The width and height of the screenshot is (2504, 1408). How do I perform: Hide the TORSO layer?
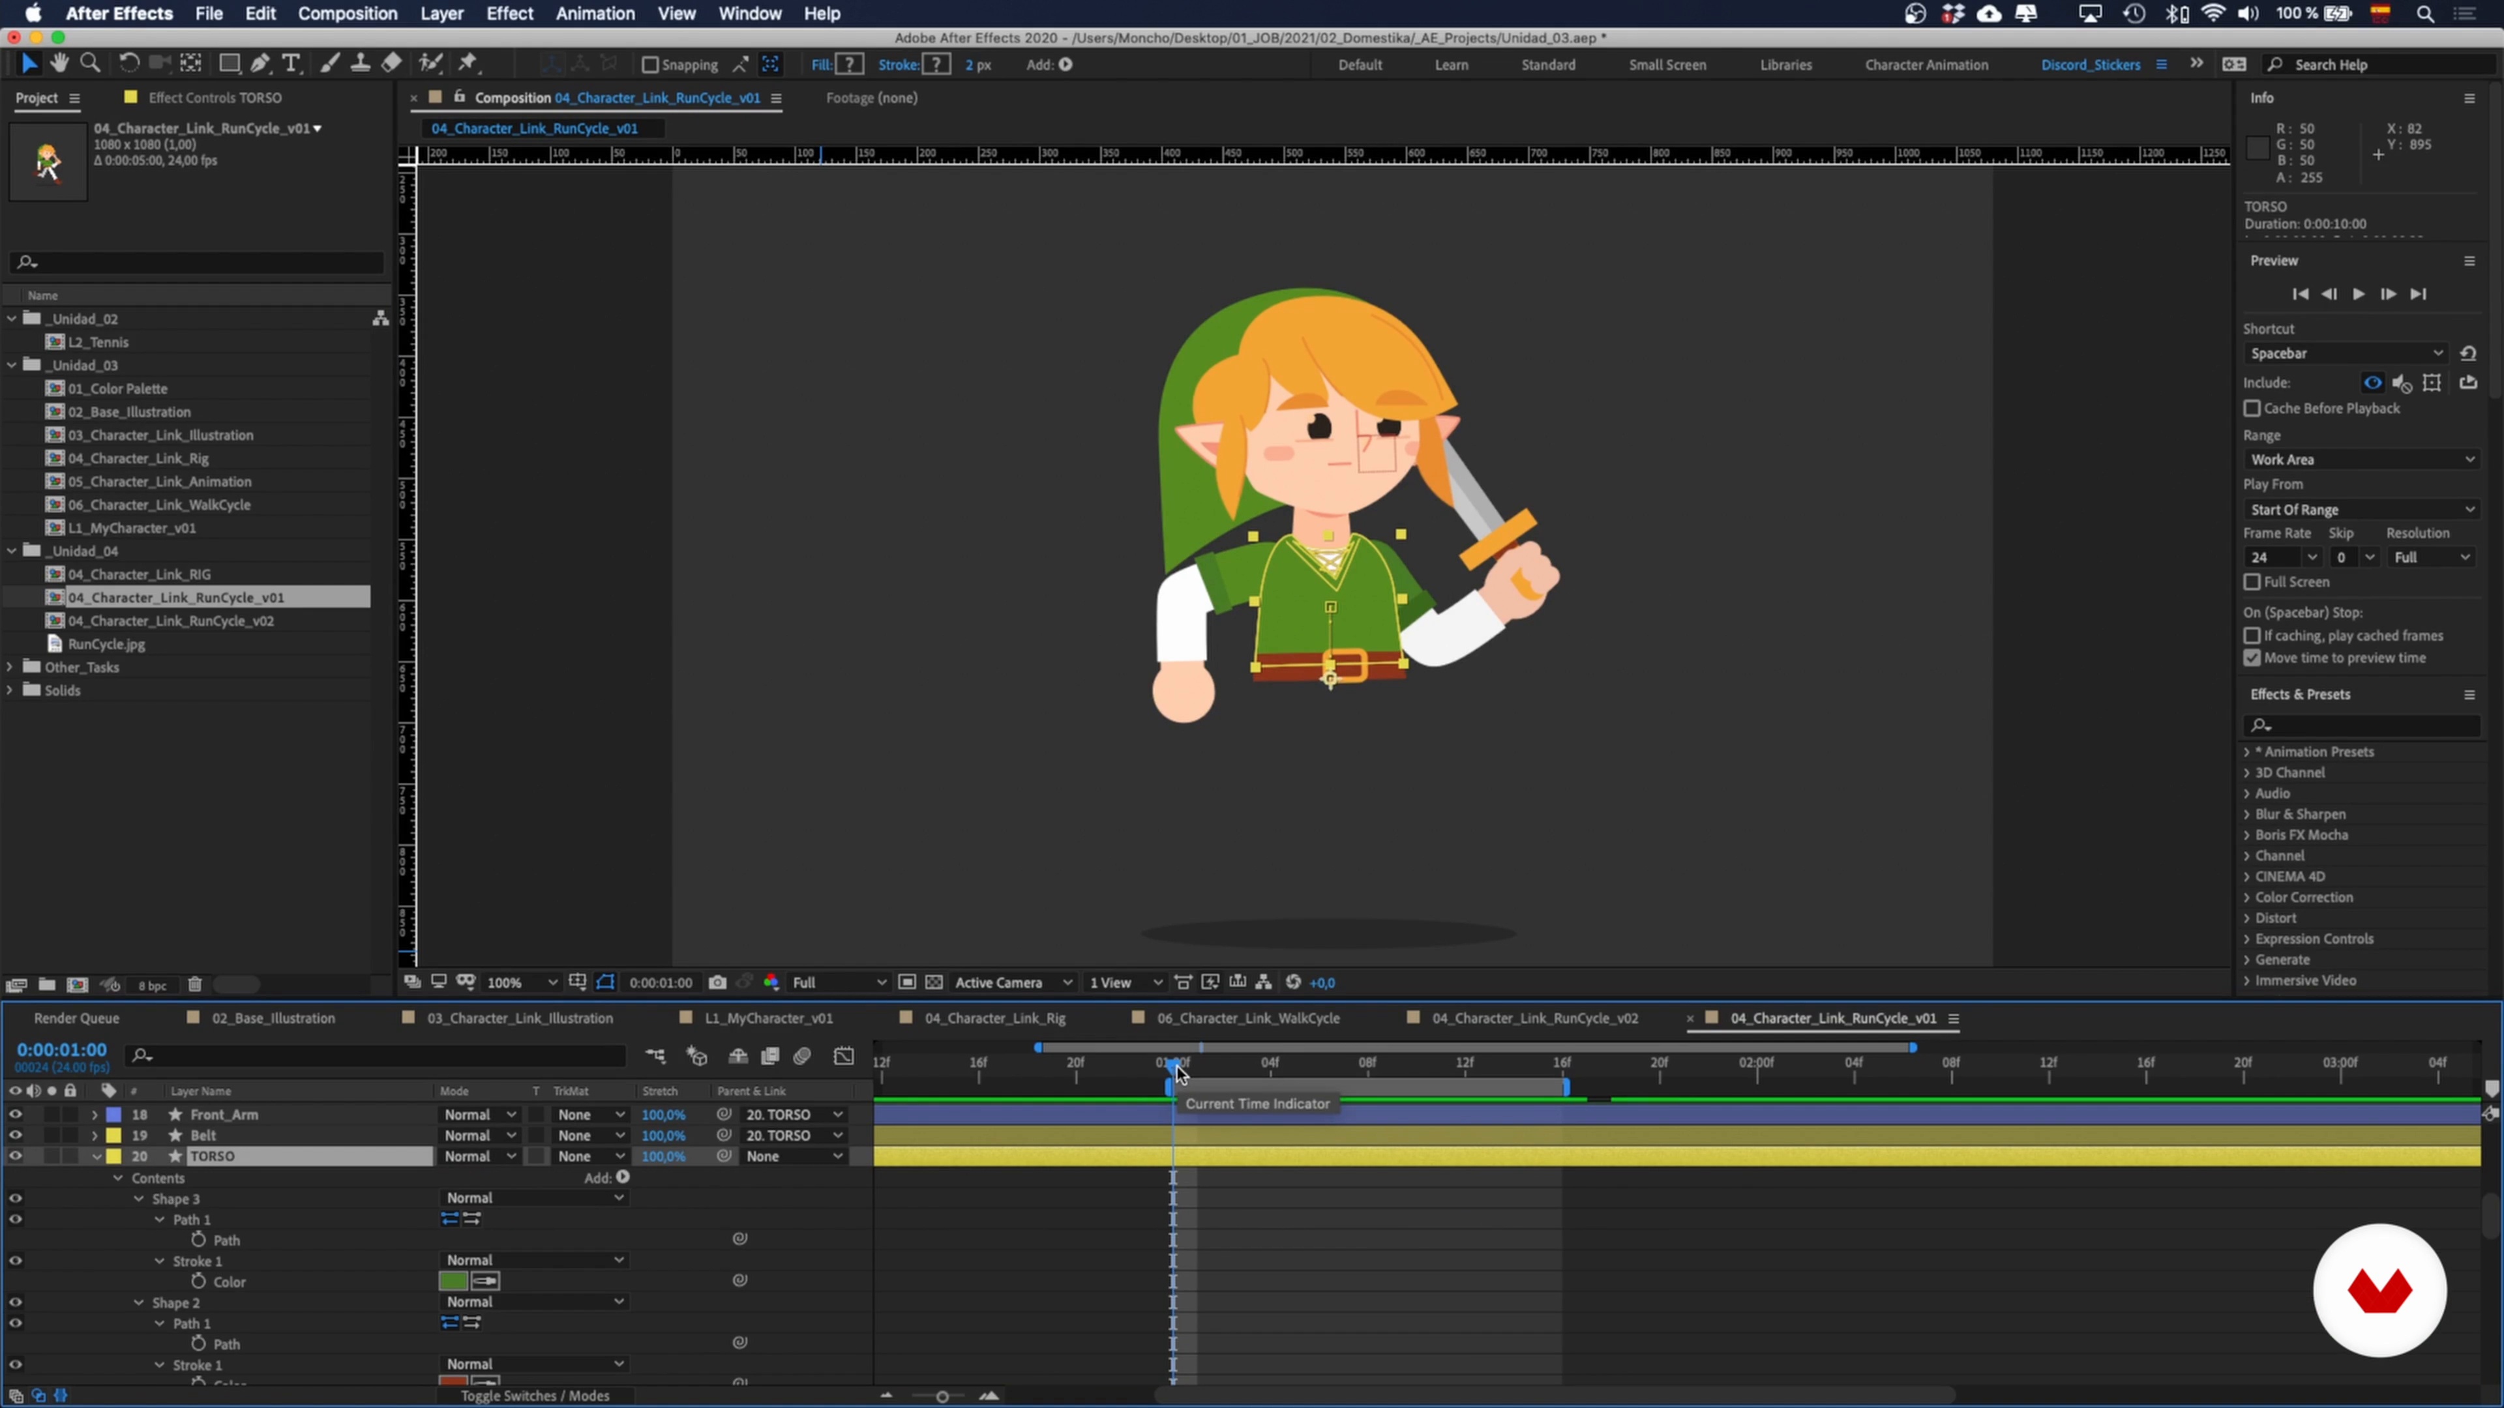point(16,1156)
